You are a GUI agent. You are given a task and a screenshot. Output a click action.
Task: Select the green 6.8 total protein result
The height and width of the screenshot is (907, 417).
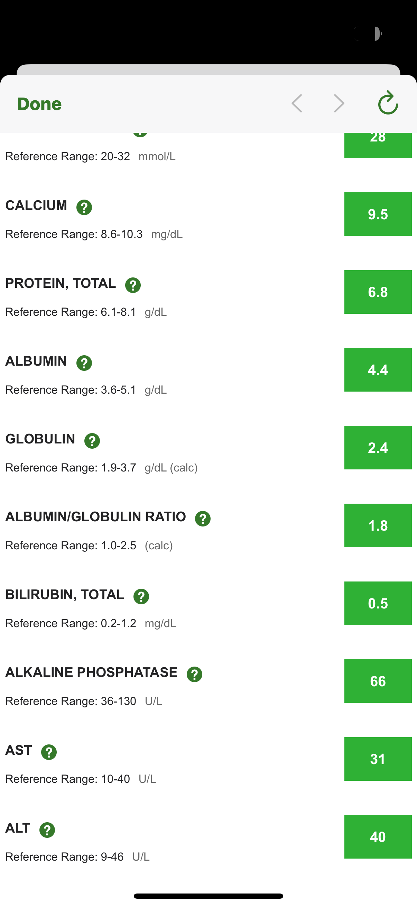tap(378, 292)
